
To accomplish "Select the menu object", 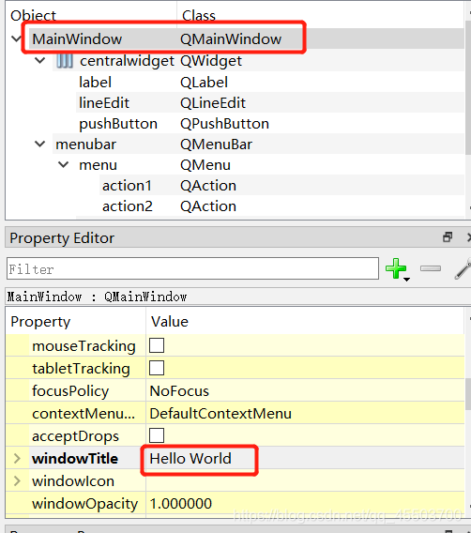I will [98, 165].
